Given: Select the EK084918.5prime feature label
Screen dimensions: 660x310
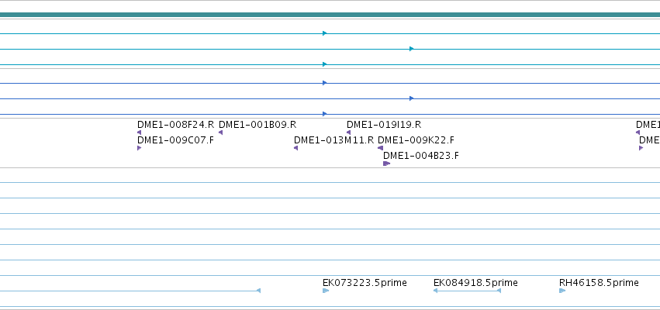Looking at the screenshot, I should (475, 283).
